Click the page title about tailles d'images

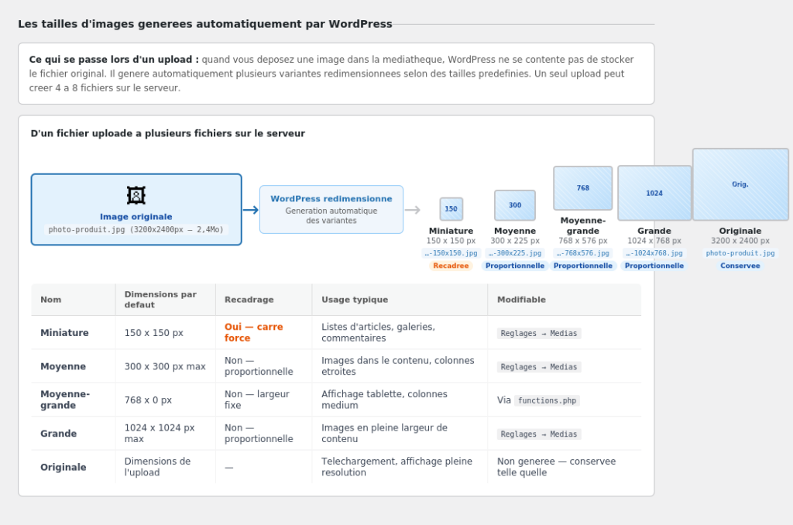(x=204, y=24)
